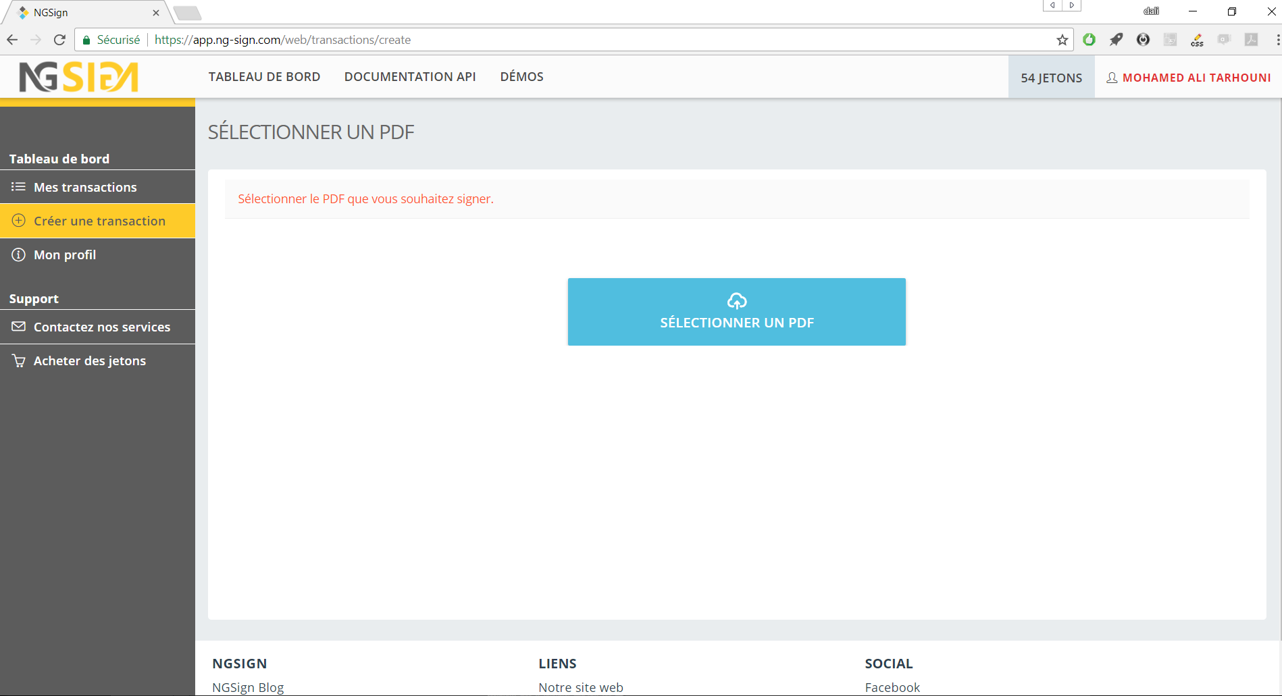Open Mes transactions in sidebar
The width and height of the screenshot is (1282, 696).
(x=85, y=187)
